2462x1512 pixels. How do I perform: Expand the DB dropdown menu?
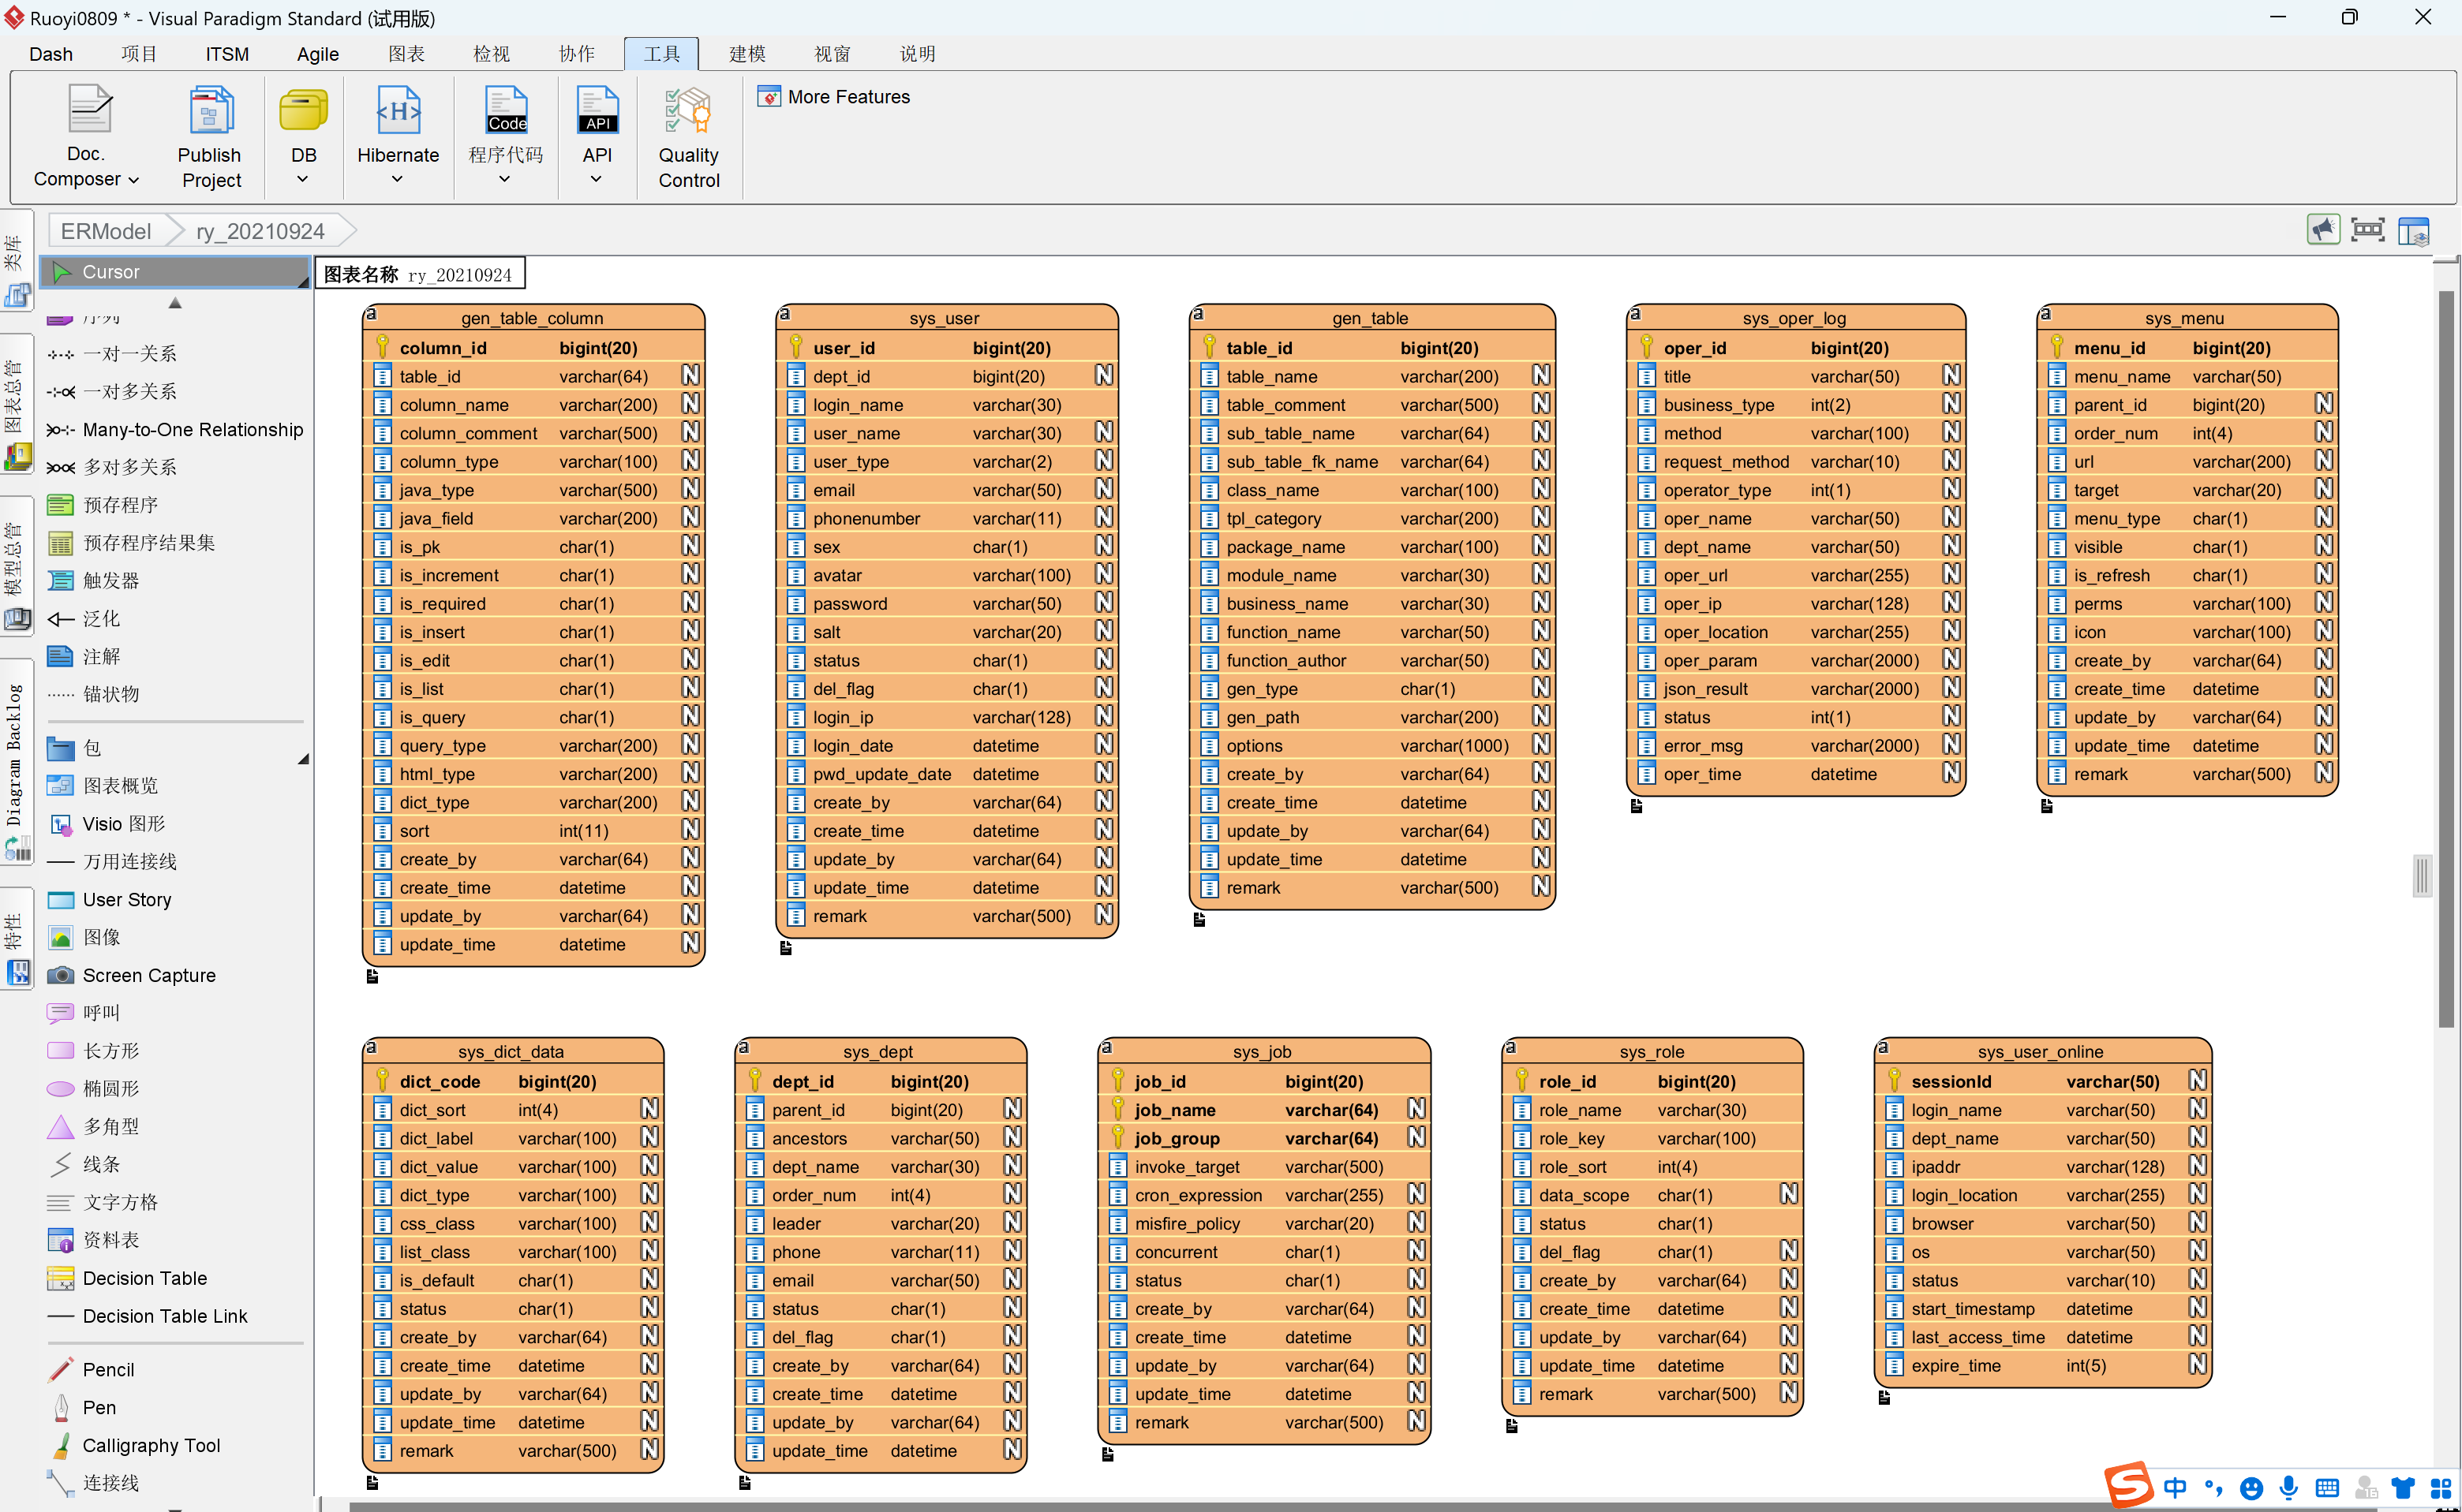[x=303, y=180]
